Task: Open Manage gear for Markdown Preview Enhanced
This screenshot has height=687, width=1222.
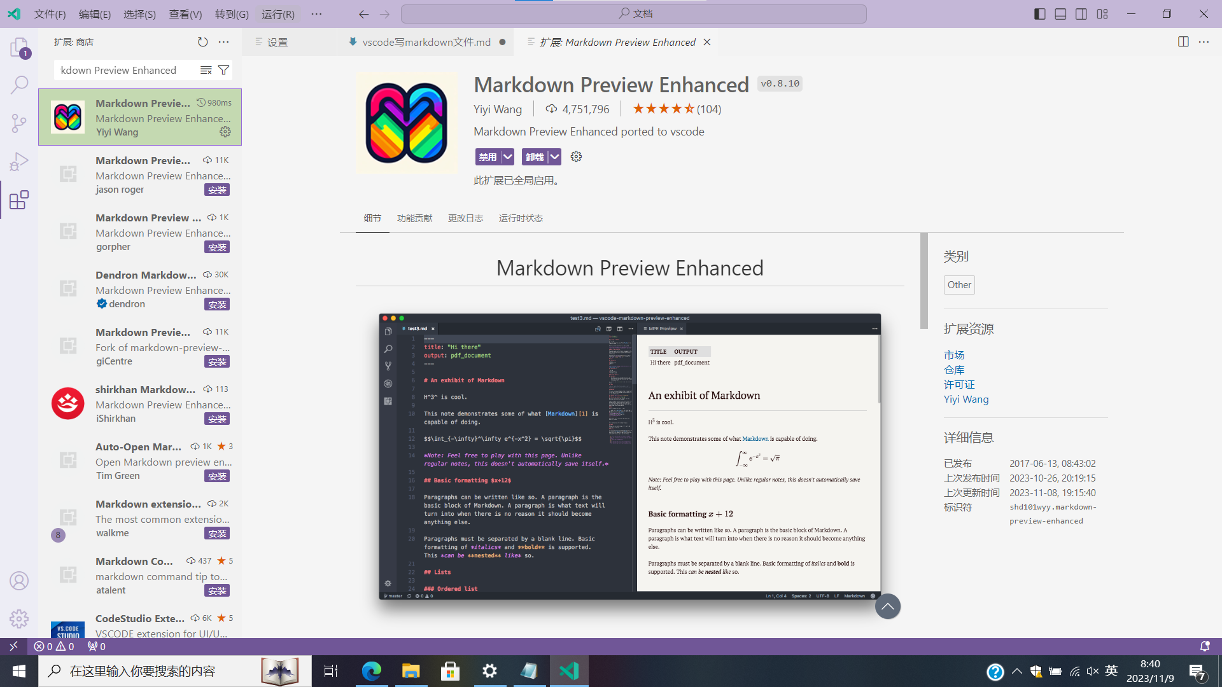Action: pos(225,132)
